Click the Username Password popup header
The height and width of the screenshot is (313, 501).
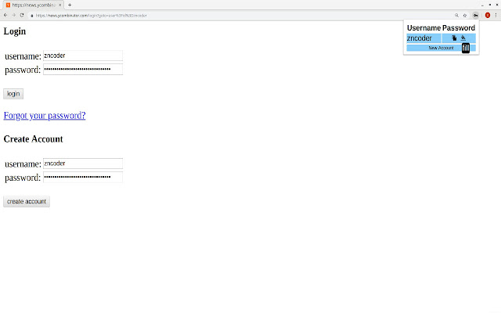click(x=441, y=28)
